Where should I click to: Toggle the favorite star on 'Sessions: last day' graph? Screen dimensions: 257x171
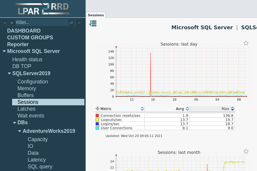tap(246, 43)
